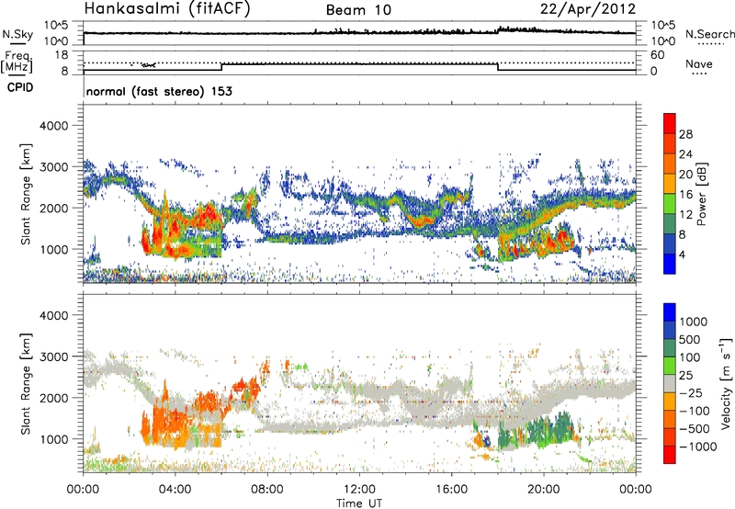This screenshot has width=735, height=509.
Task: Click the Power color bar blue segment
Action: click(670, 264)
